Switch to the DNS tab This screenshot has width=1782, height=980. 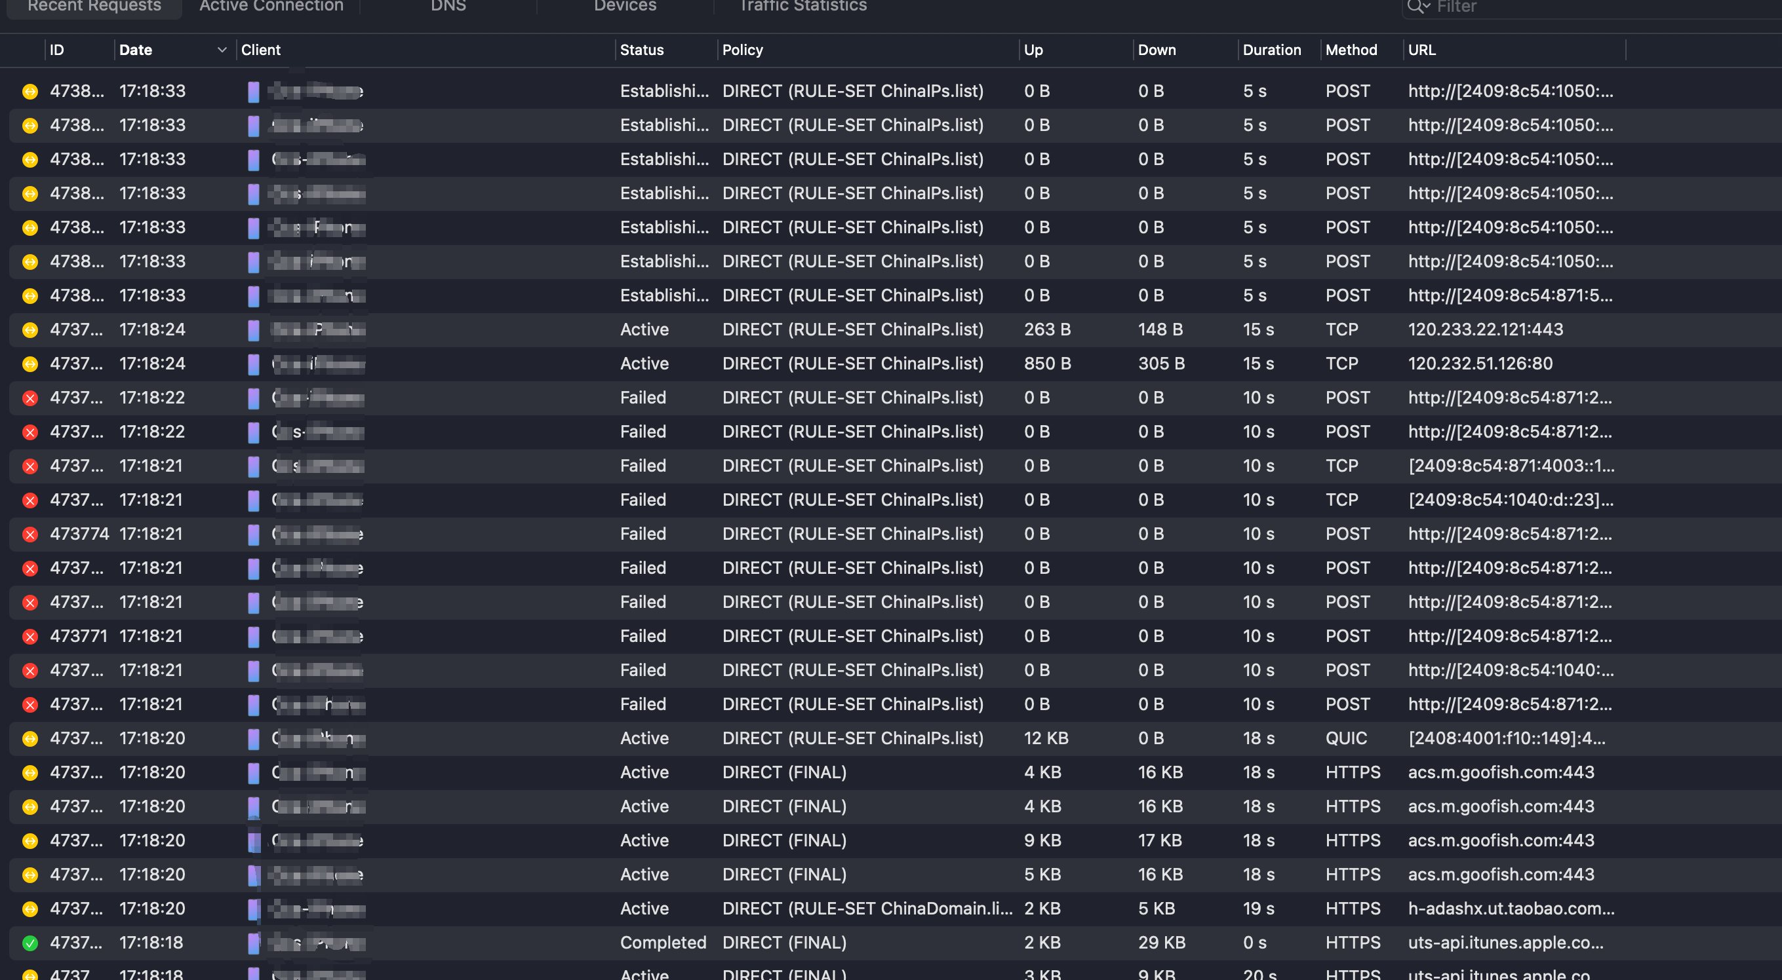point(448,6)
